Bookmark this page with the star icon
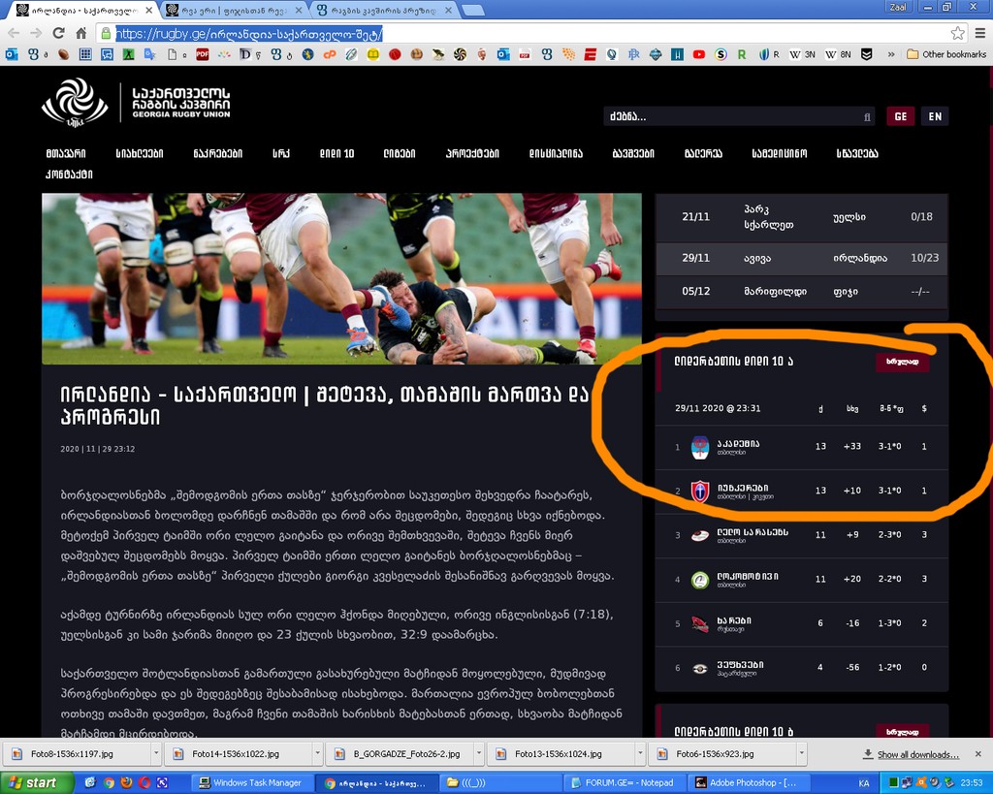 pyautogui.click(x=957, y=33)
